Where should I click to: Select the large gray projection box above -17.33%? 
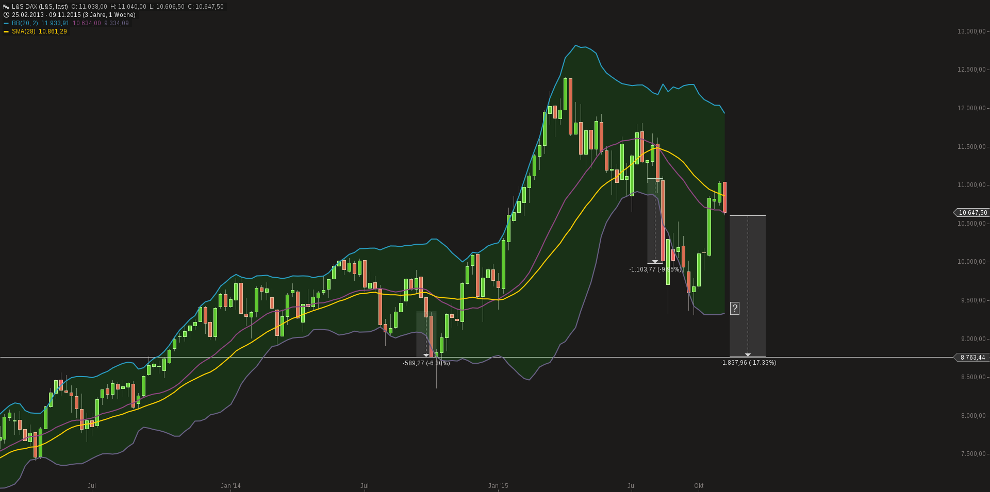[x=748, y=286]
